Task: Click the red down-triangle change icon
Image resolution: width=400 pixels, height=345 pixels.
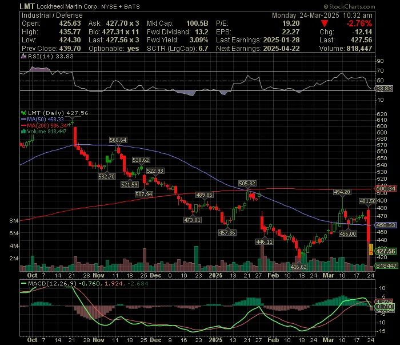Action: [x=325, y=24]
